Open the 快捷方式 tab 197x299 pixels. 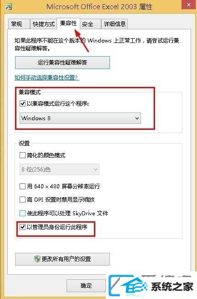pos(43,24)
